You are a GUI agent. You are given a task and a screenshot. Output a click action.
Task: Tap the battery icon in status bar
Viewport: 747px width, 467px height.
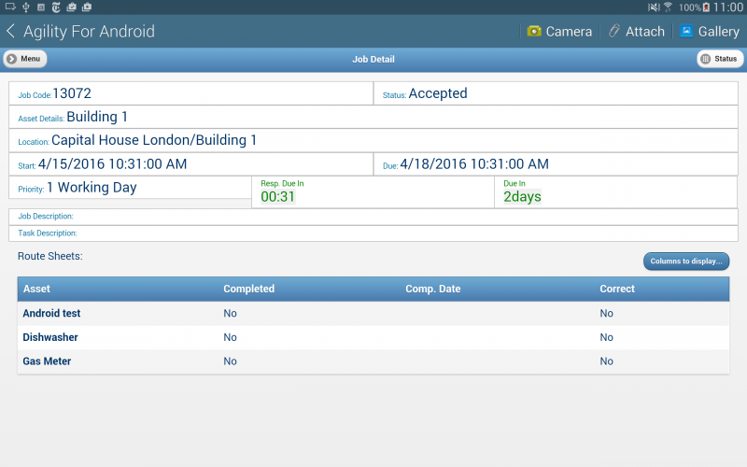click(706, 7)
